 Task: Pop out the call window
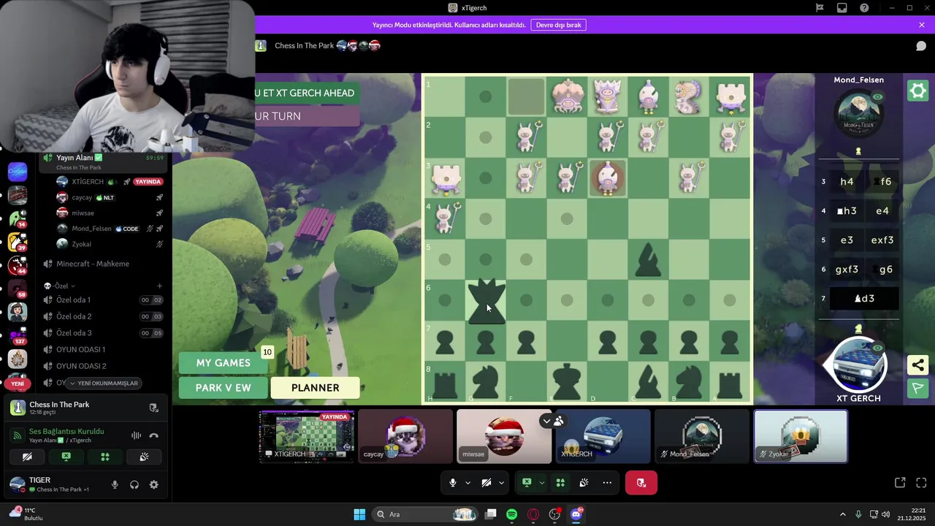(x=900, y=483)
